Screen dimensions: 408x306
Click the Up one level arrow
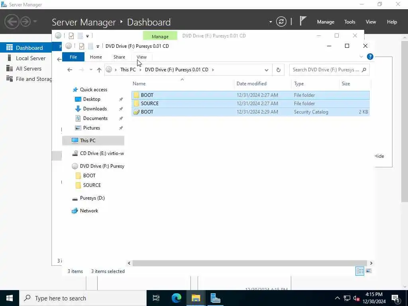coord(99,70)
